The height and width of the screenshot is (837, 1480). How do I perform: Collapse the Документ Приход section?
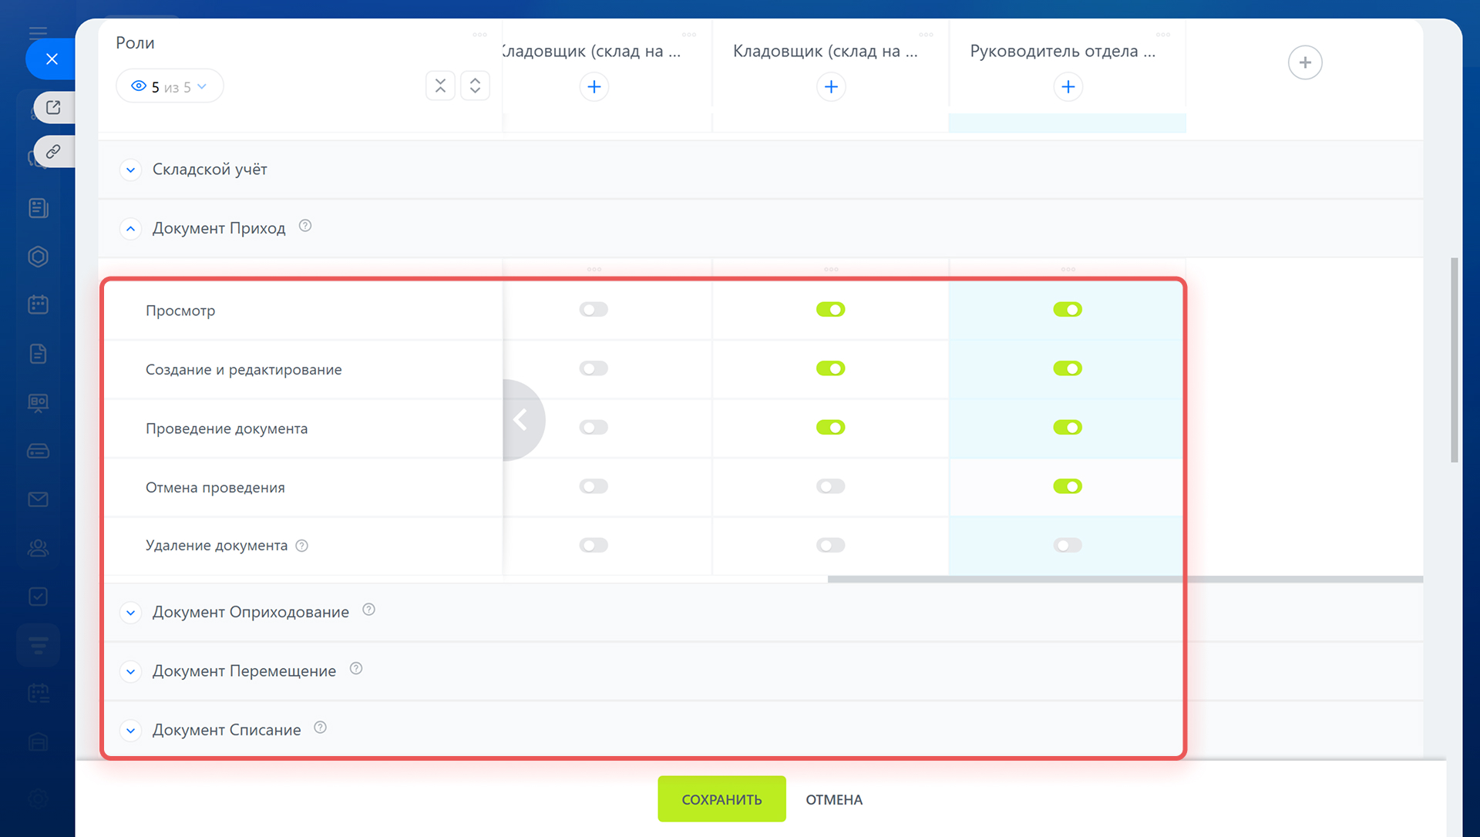[131, 229]
